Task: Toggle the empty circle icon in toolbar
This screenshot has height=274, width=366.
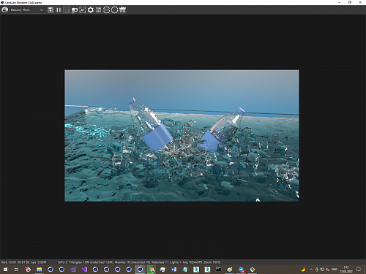Action: (114, 10)
